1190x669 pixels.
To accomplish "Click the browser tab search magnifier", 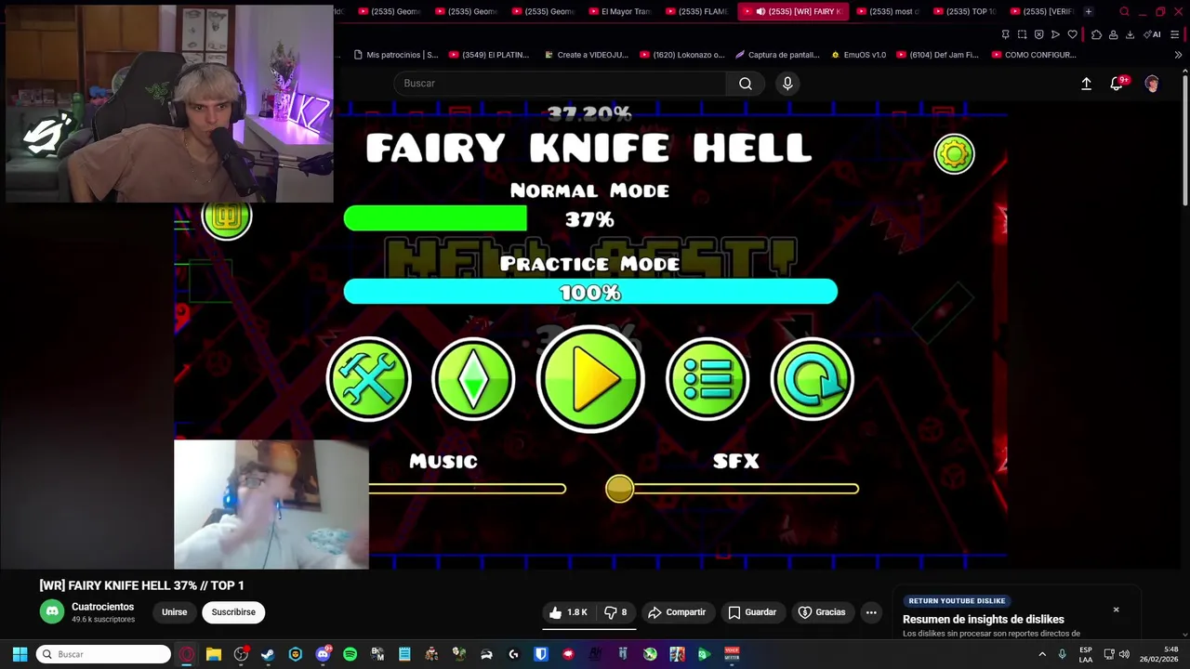I will point(1124,11).
